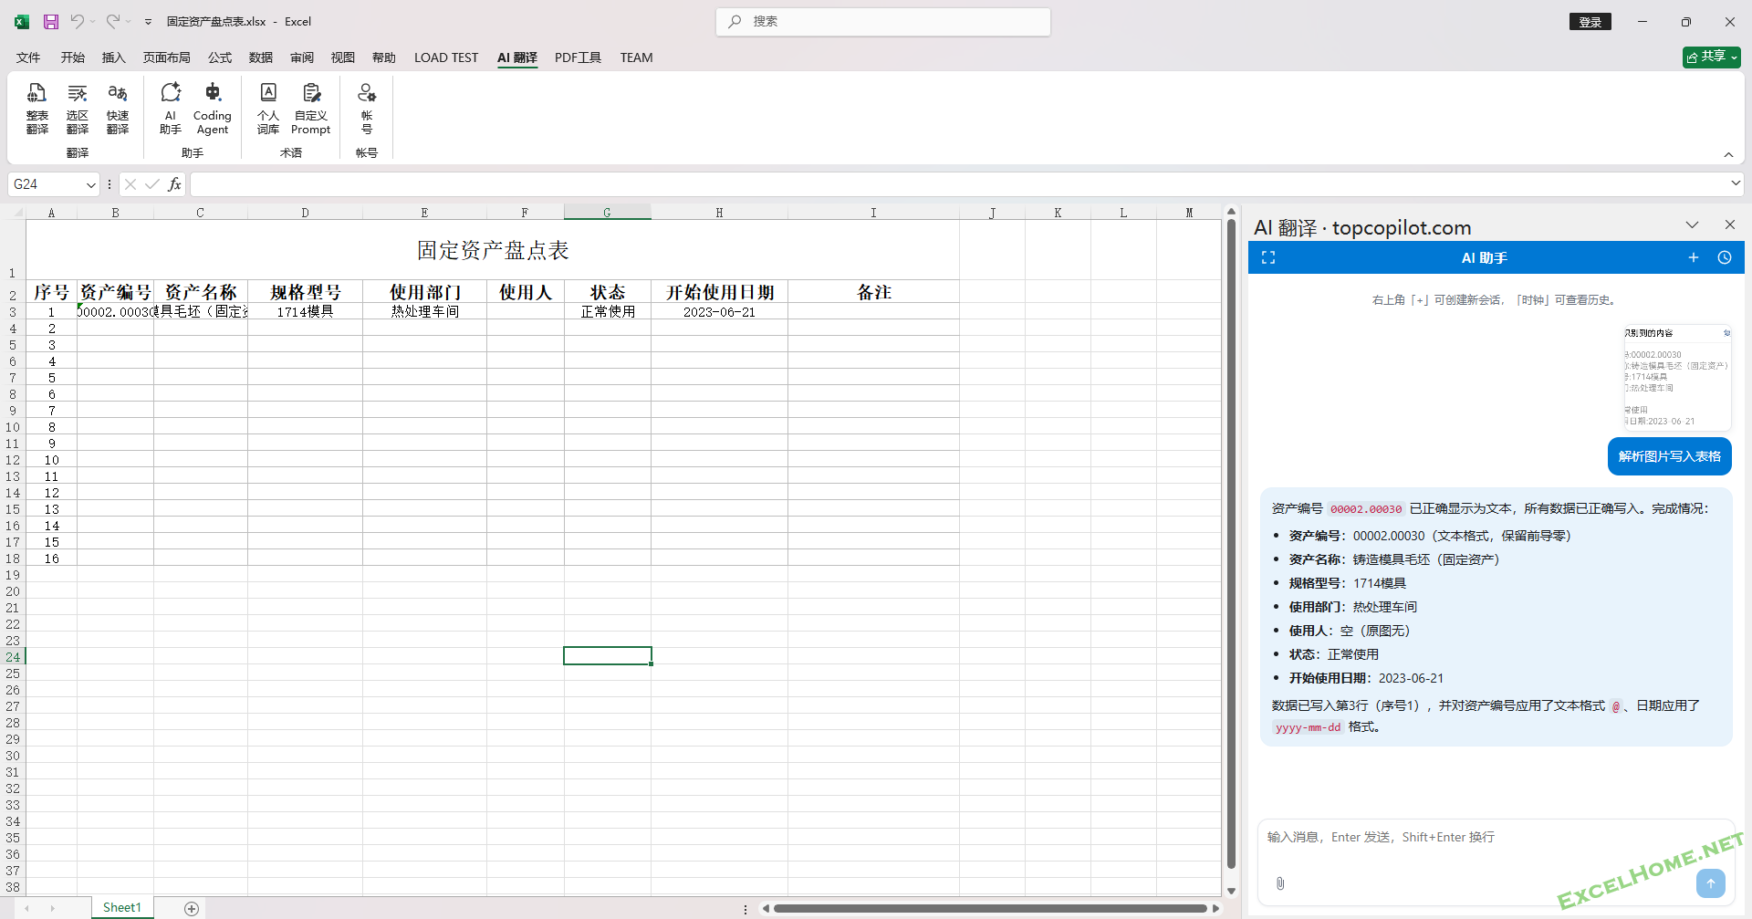Close the AI 翻译 task pane
The height and width of the screenshot is (919, 1752).
coord(1730,225)
